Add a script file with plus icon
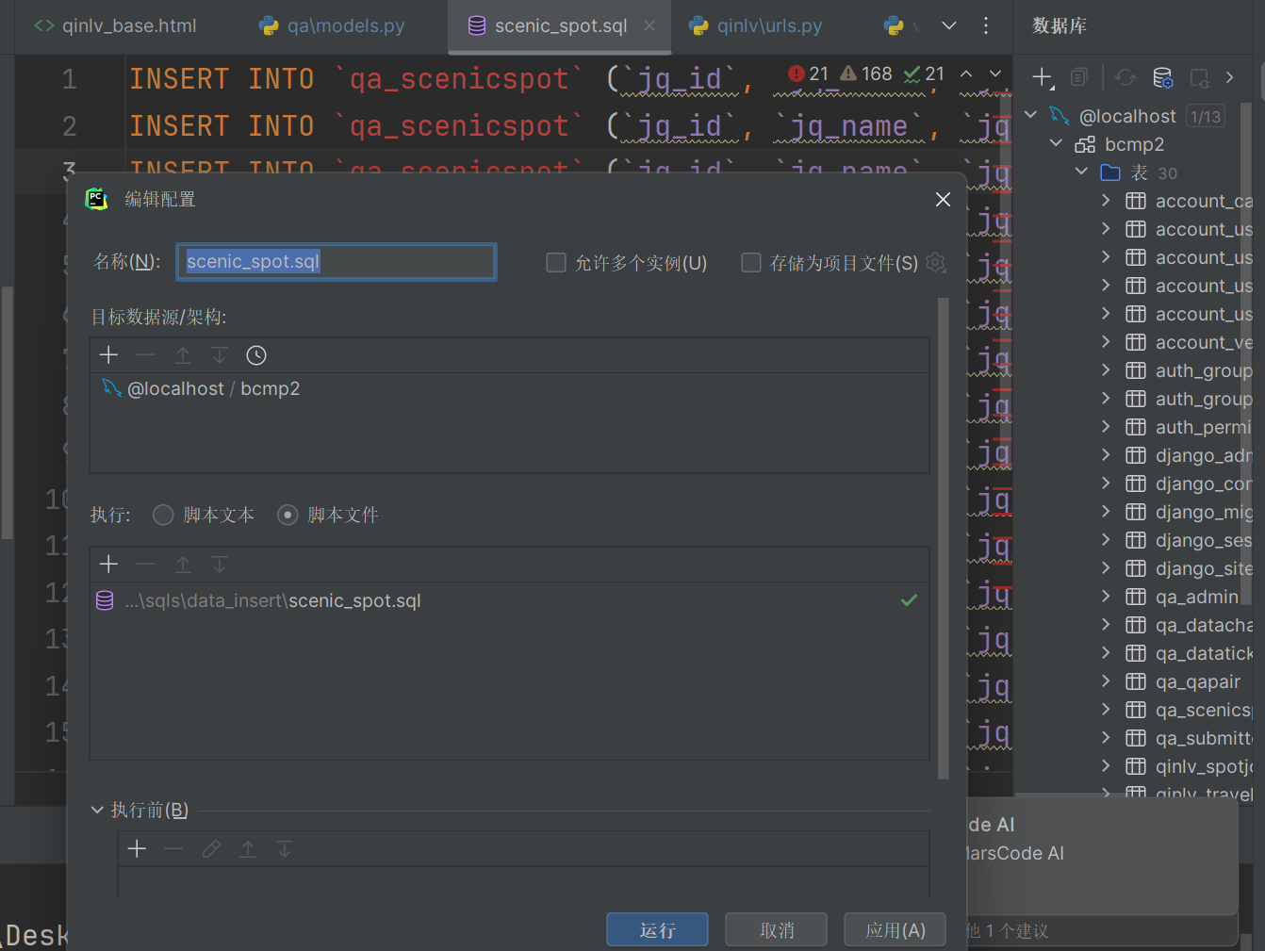The image size is (1265, 951). tap(109, 565)
